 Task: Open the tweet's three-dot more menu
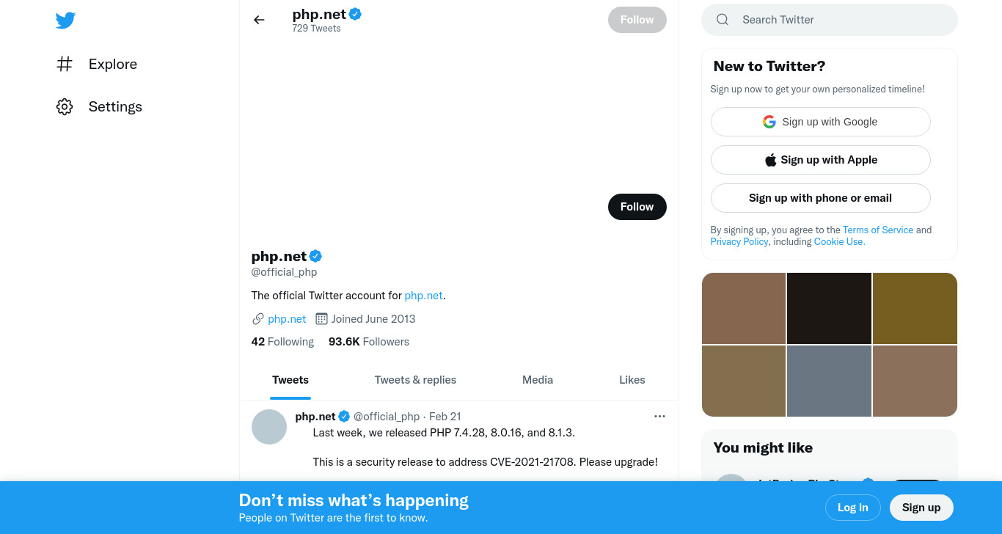659,416
